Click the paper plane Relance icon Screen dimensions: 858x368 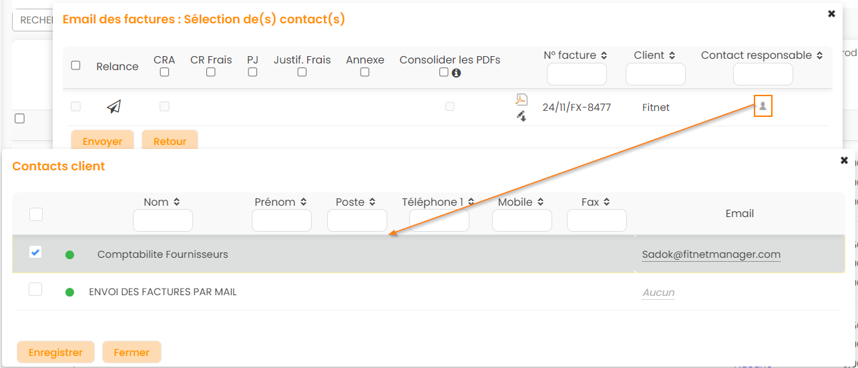(114, 106)
